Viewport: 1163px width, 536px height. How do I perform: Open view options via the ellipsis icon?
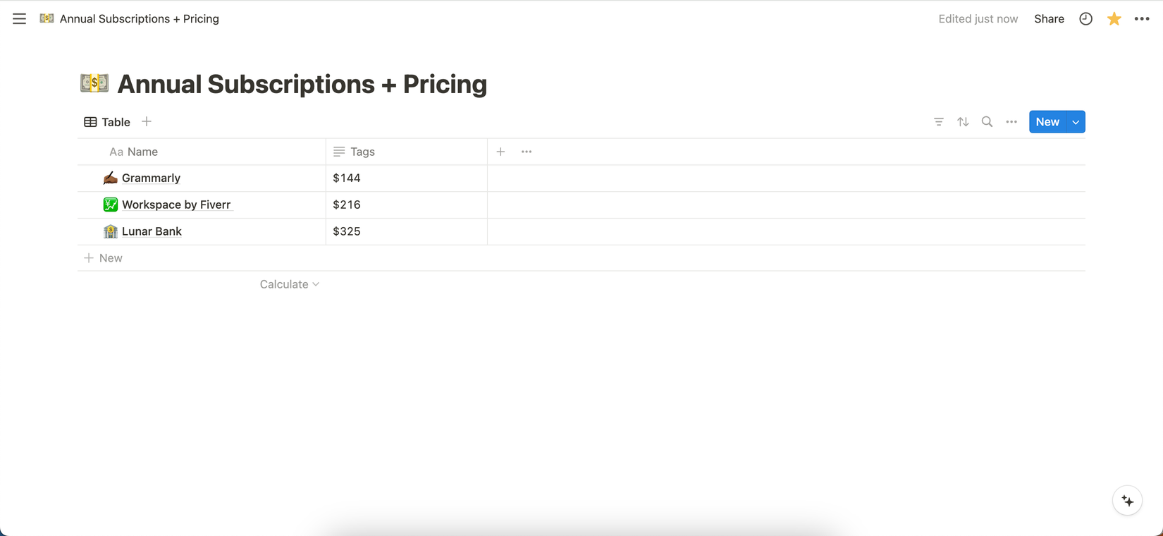pyautogui.click(x=1011, y=121)
